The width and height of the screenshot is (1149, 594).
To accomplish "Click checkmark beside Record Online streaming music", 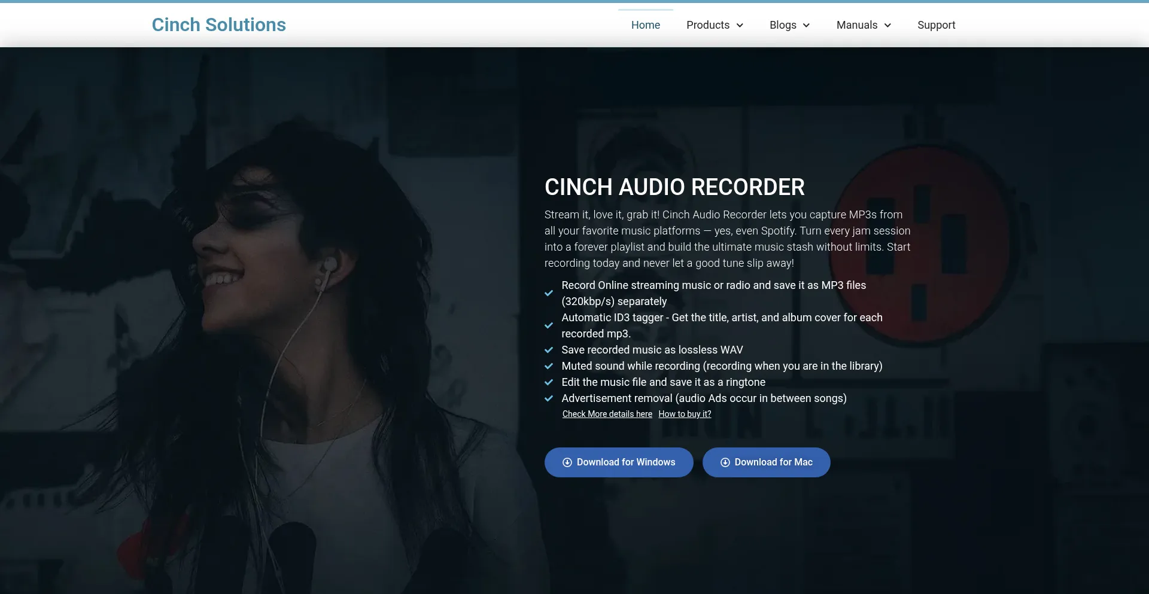I will coord(549,293).
